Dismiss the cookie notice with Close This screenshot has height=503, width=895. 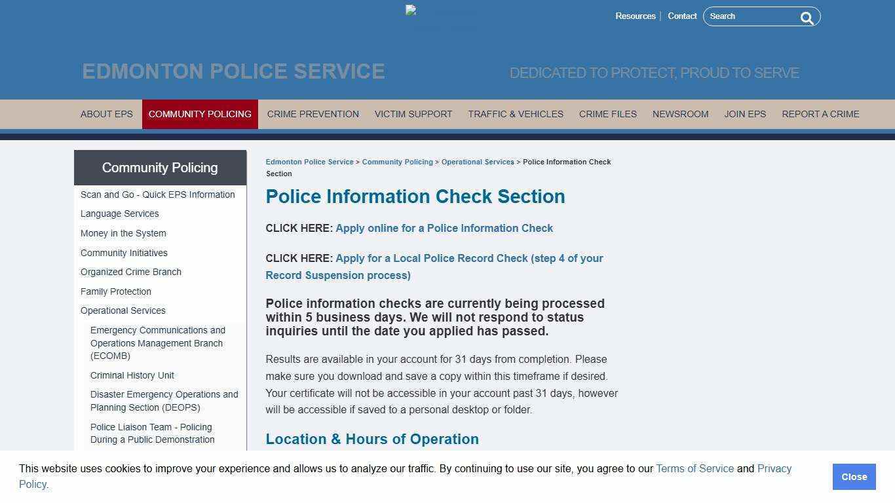point(854,477)
